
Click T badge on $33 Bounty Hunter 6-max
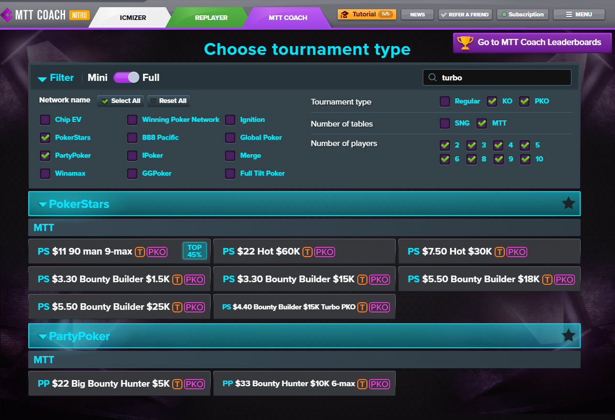point(362,384)
